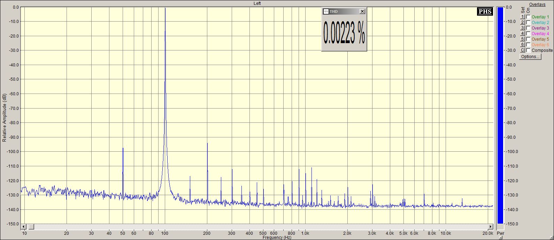Open the overlay Options dialog
The image size is (554, 240).
point(530,57)
